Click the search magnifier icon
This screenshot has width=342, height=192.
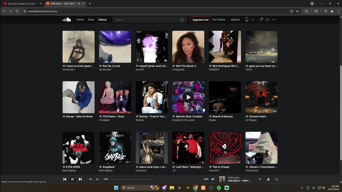tap(182, 20)
